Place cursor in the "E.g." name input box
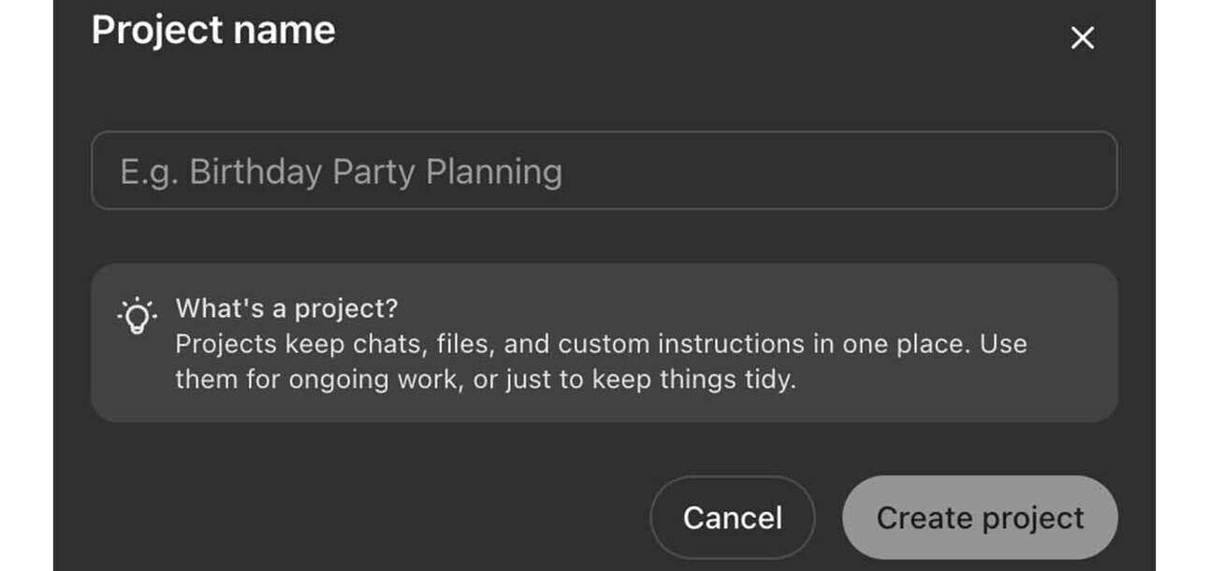This screenshot has width=1209, height=571. click(604, 170)
